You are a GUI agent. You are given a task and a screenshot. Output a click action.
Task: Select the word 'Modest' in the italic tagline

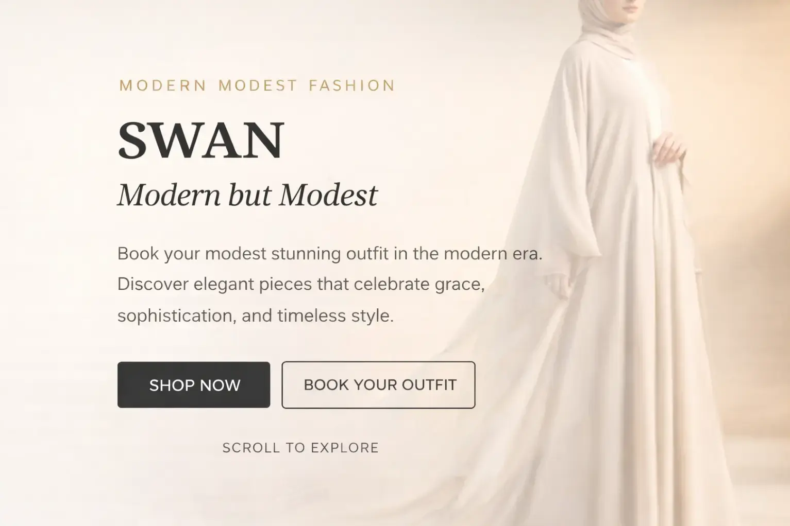click(x=329, y=196)
